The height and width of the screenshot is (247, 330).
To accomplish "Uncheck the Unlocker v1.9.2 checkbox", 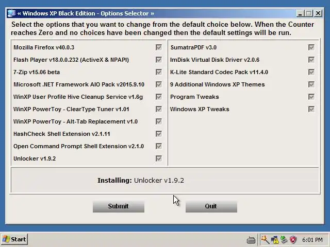I will click(159, 158).
